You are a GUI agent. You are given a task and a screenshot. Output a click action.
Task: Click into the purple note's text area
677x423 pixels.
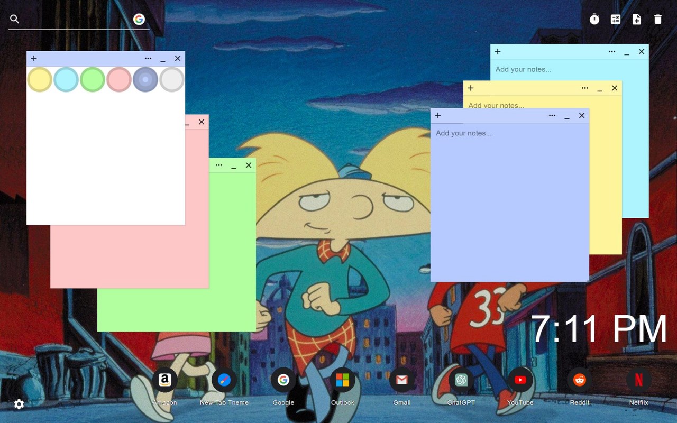[x=510, y=202]
